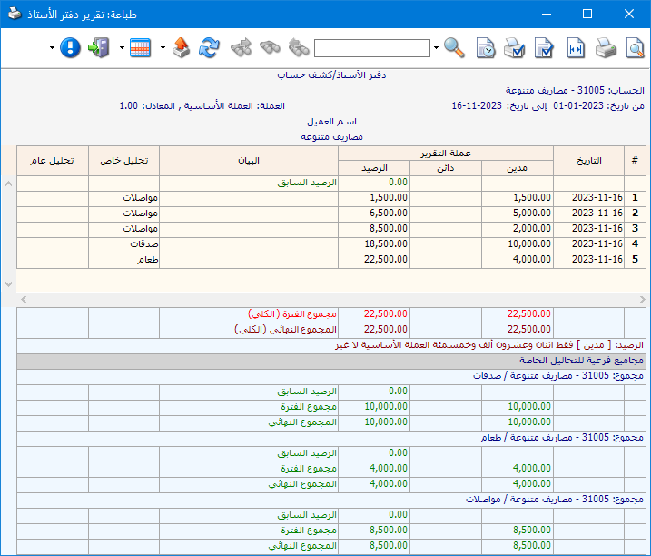Viewport: 651px width, 556px height.
Task: Click the دائن column header
Action: [446, 168]
